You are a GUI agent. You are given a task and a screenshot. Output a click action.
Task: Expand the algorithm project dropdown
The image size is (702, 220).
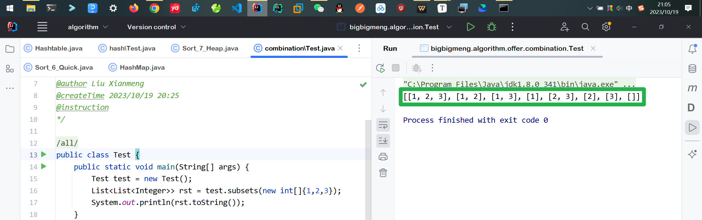88,27
